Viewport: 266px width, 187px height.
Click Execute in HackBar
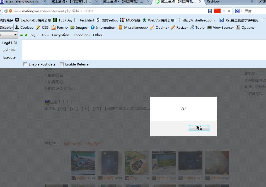coord(9,57)
